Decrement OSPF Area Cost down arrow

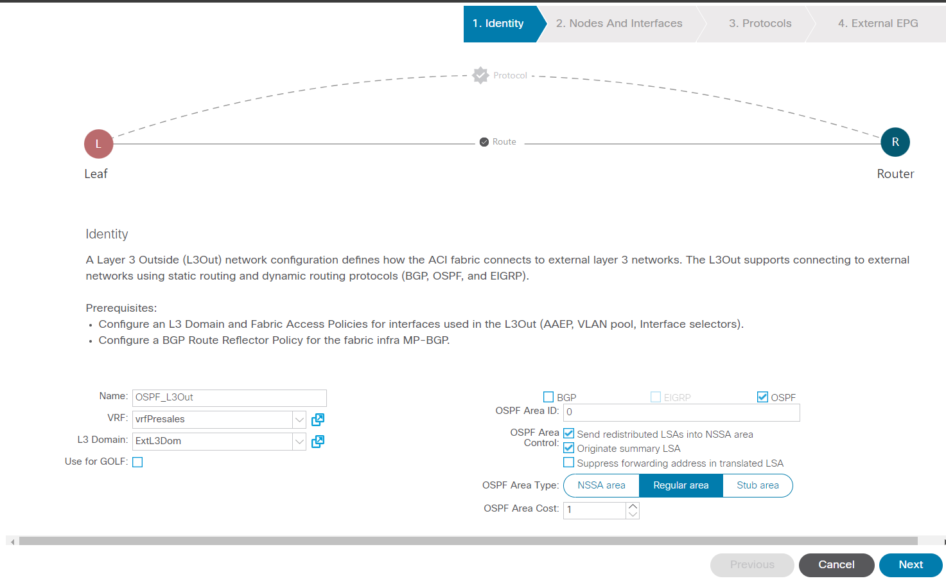coord(633,514)
